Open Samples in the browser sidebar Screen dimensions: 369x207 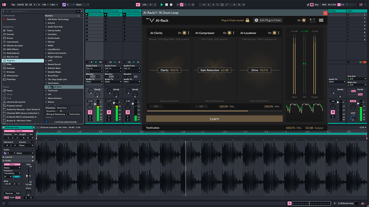pyautogui.click(x=23, y=68)
